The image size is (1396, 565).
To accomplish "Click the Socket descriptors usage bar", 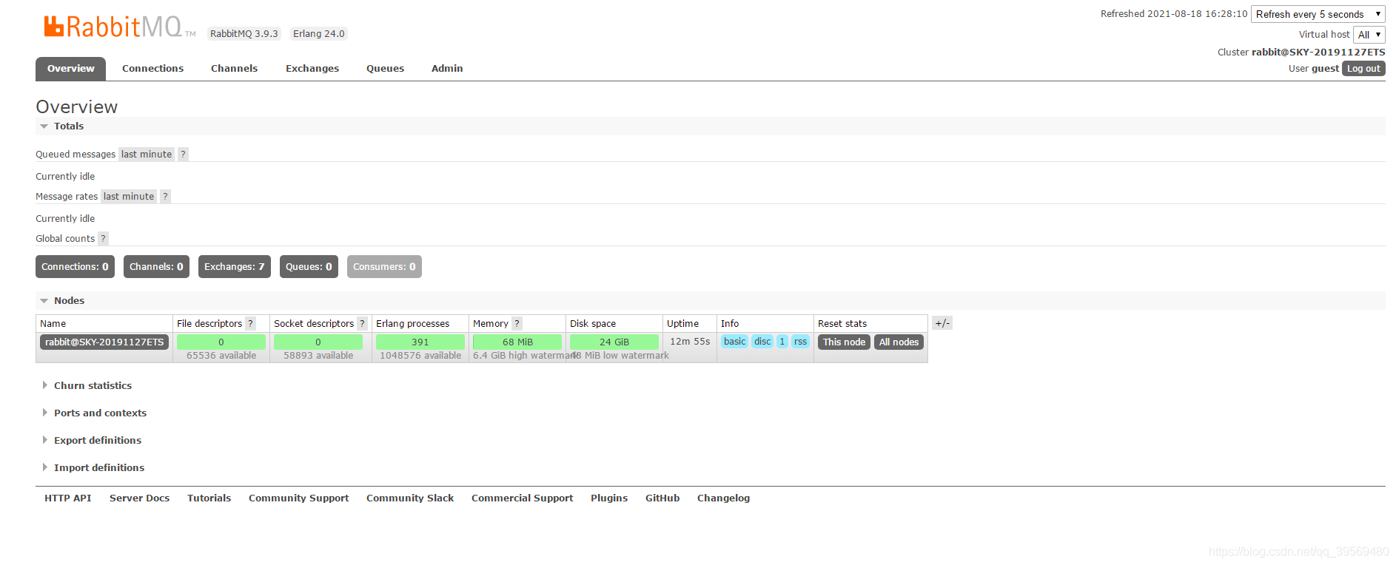I will click(318, 342).
